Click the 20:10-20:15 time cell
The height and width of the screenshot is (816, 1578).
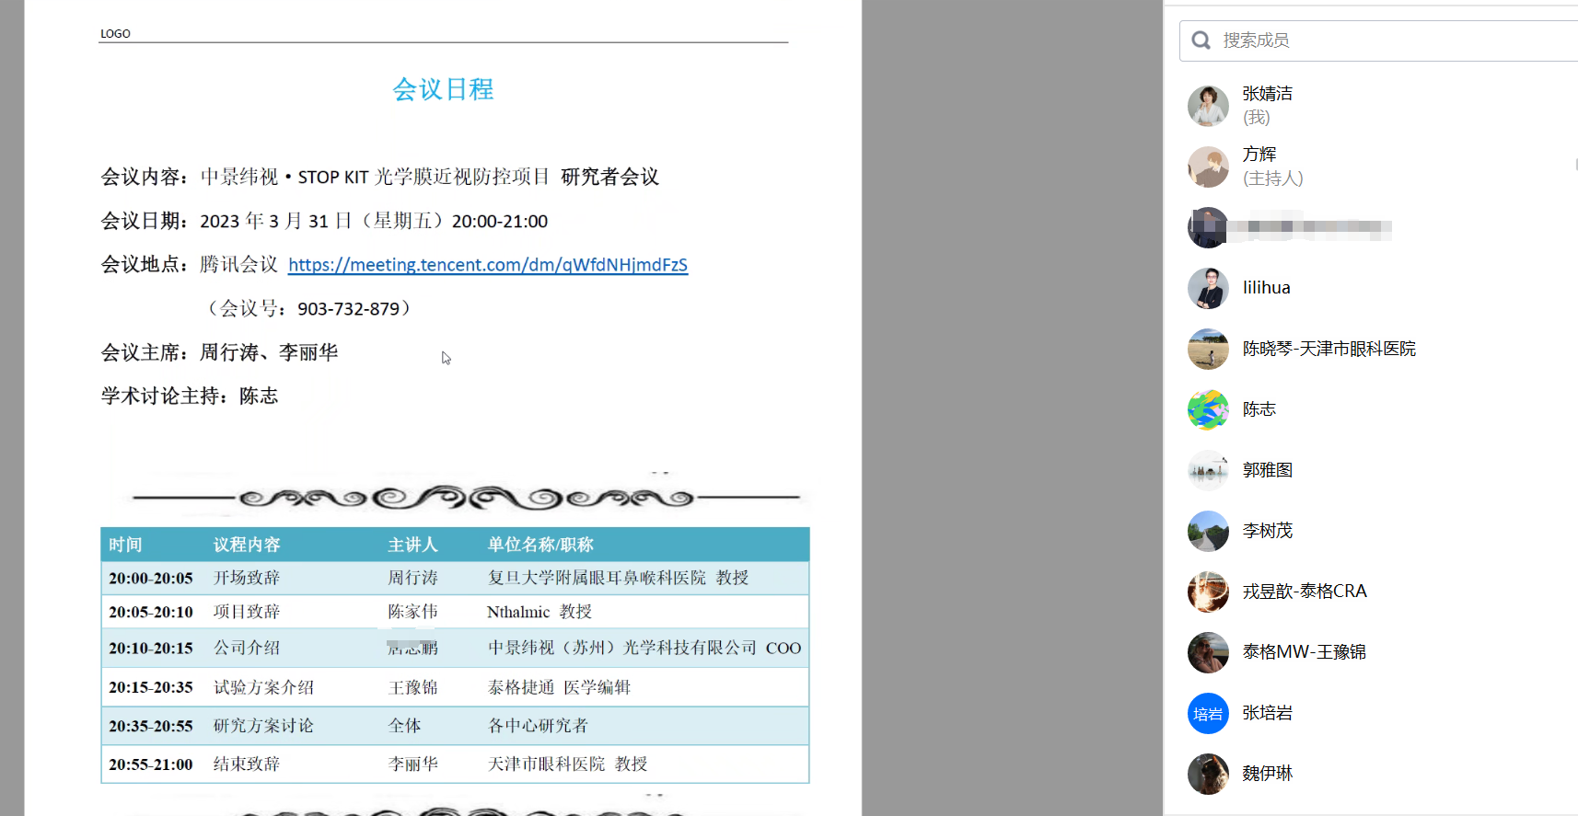(x=151, y=649)
